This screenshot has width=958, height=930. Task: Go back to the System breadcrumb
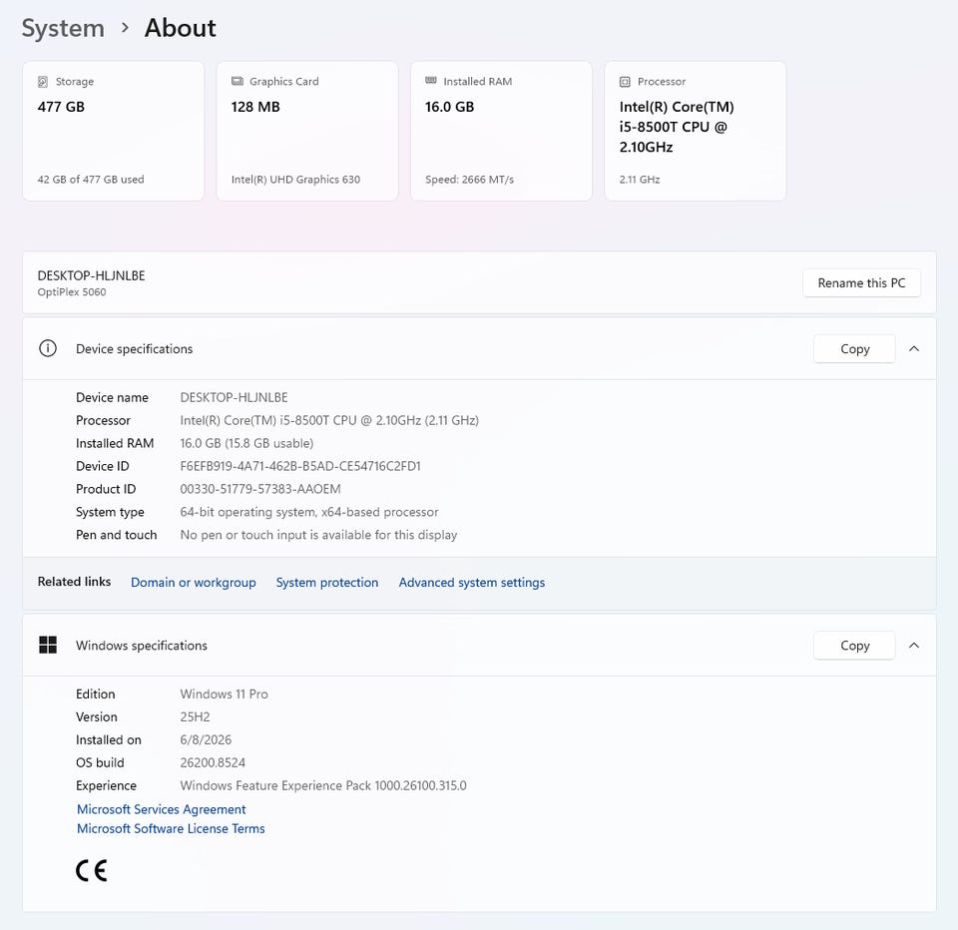click(63, 28)
